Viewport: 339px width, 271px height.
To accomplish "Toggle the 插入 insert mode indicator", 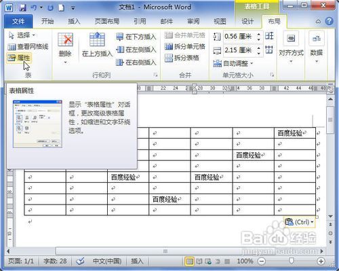I will tap(137, 261).
